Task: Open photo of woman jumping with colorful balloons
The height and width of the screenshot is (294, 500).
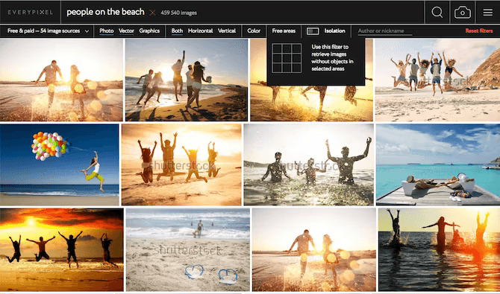Action: coord(59,164)
